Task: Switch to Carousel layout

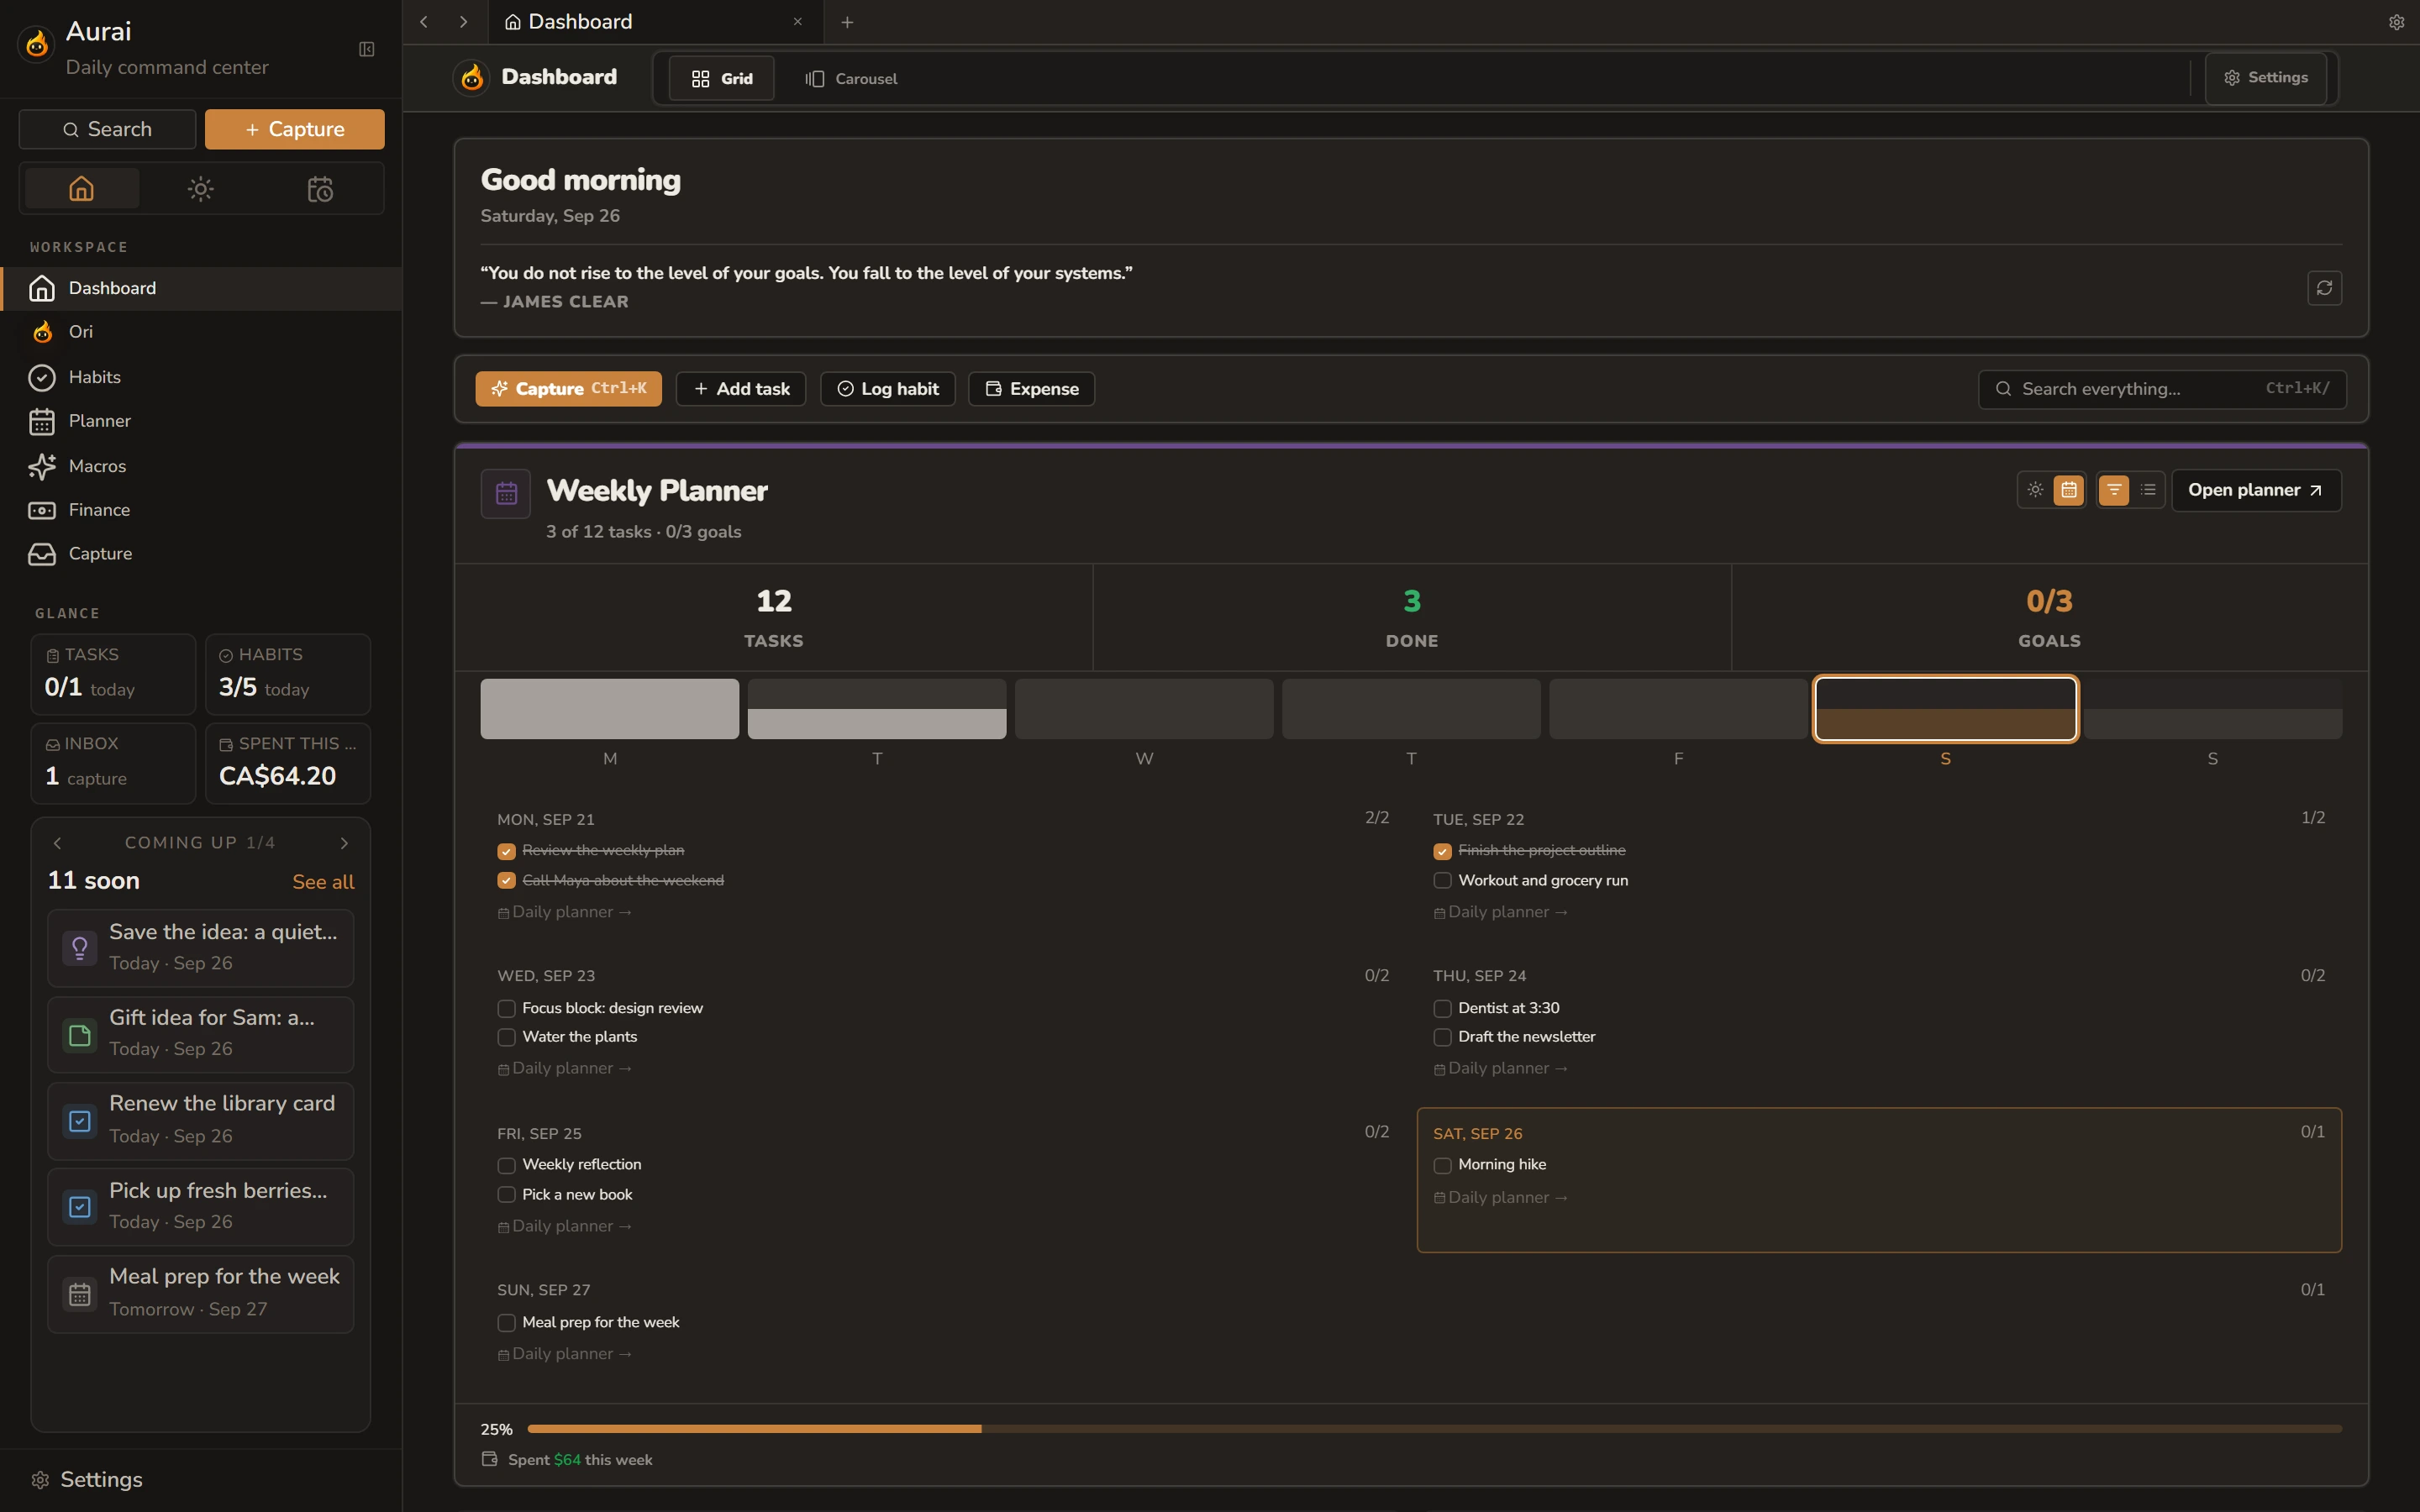Action: coord(852,78)
